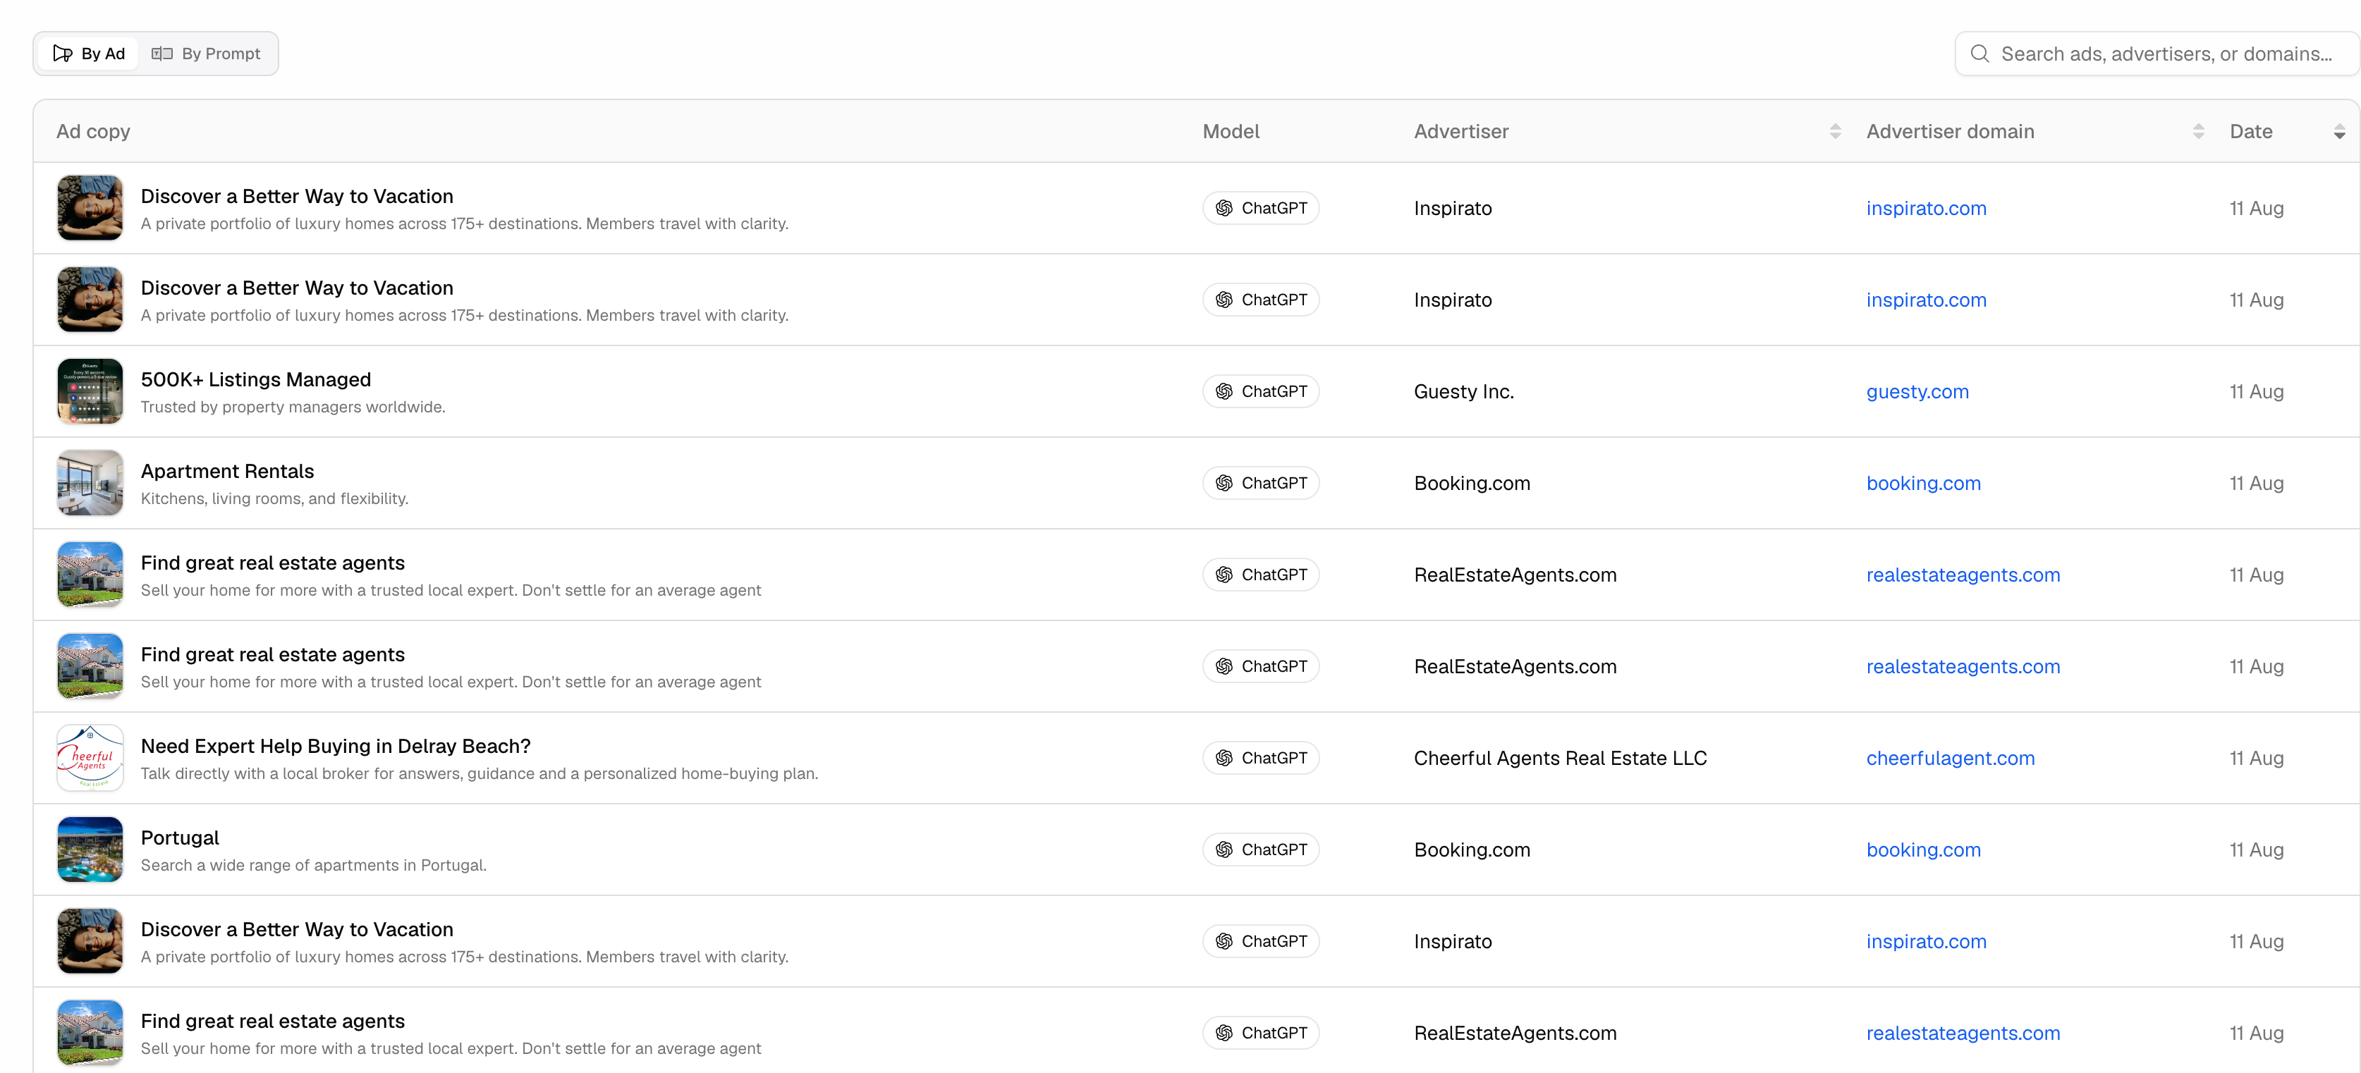Select the Apartment Rentals ad title
The height and width of the screenshot is (1073, 2361).
227,471
